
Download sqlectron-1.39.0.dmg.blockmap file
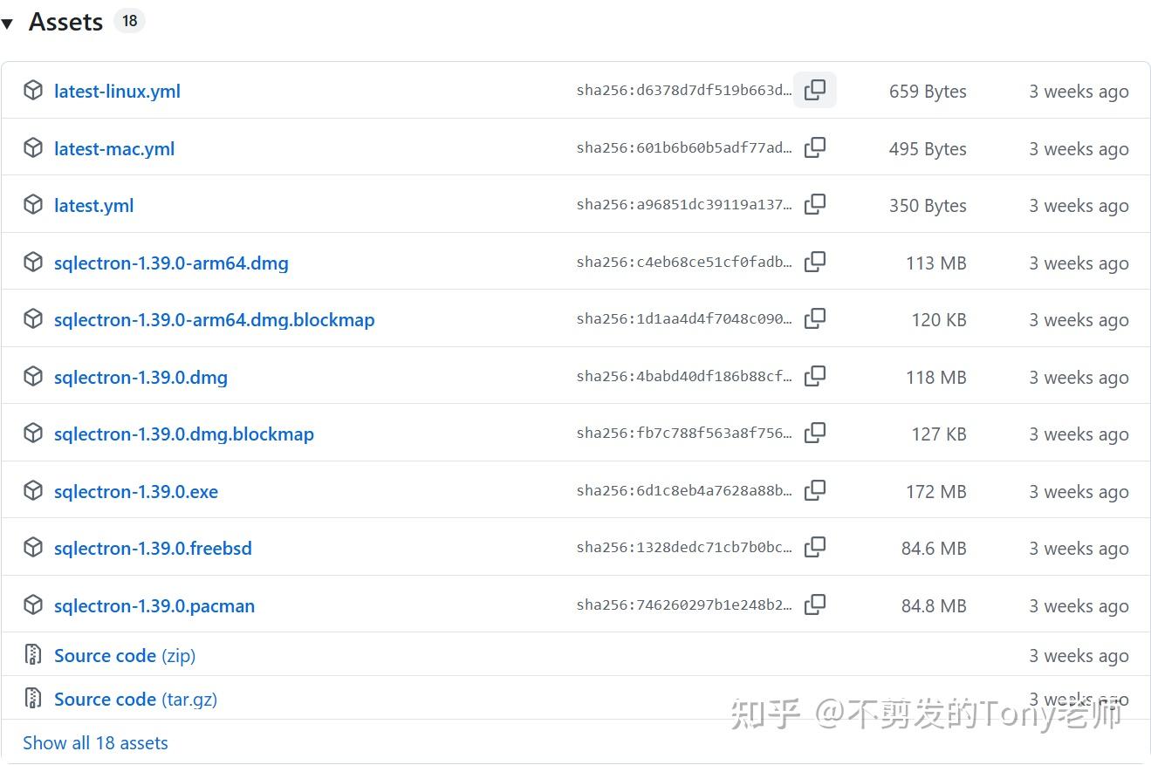183,434
